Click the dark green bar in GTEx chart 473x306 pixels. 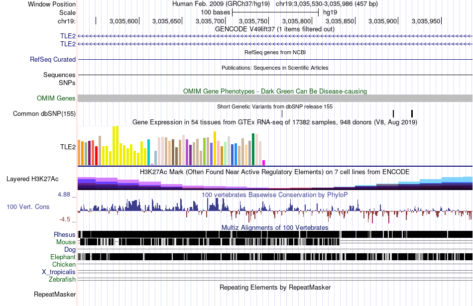[x=253, y=149]
